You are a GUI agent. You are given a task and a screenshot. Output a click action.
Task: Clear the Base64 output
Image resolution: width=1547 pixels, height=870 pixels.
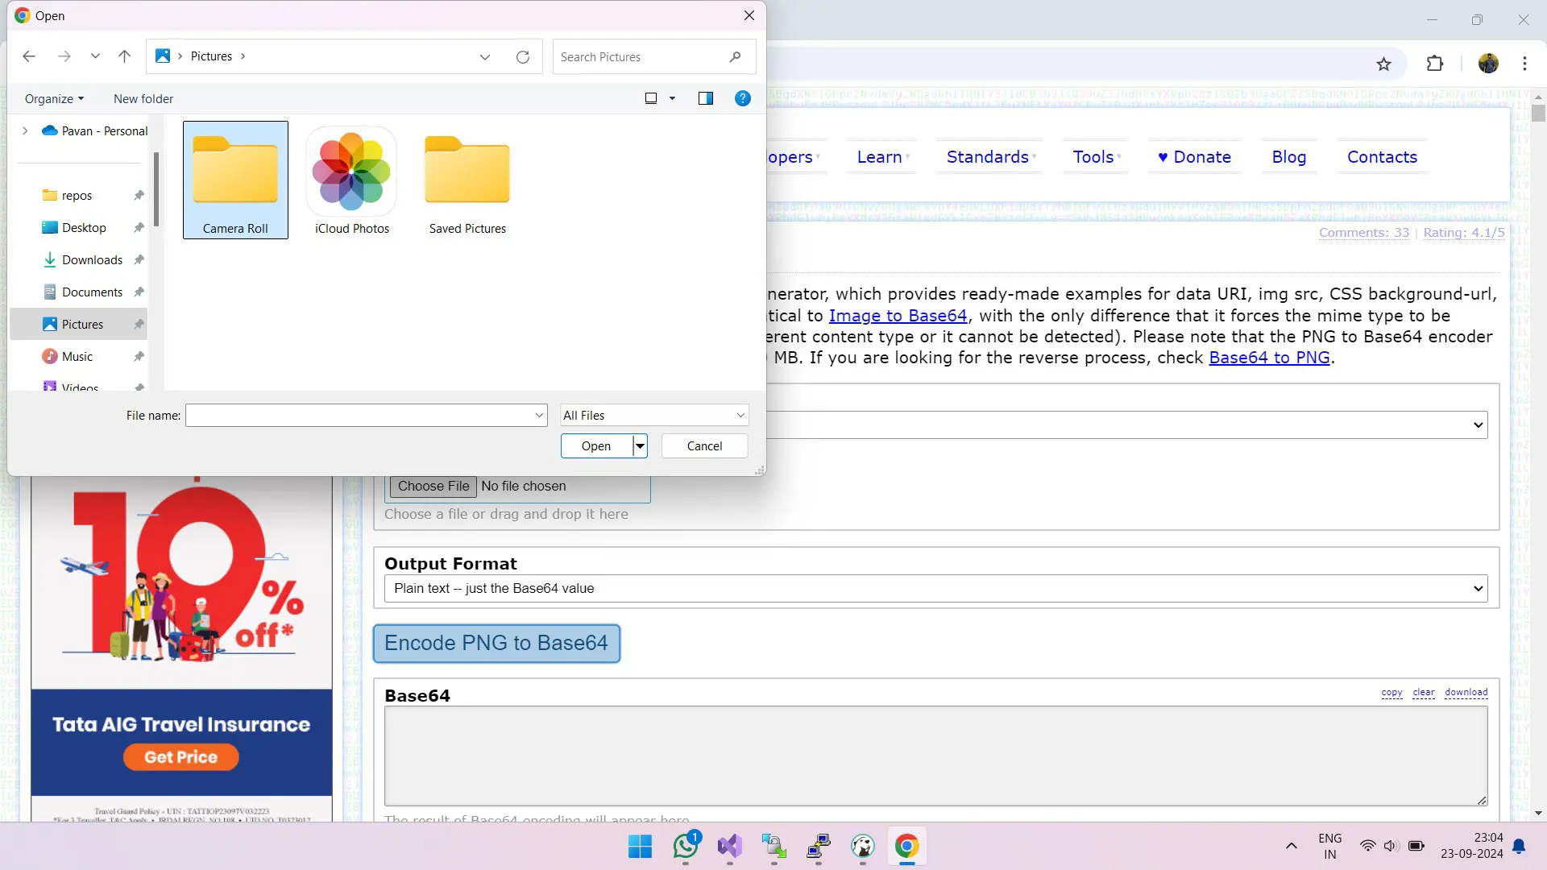1423,693
